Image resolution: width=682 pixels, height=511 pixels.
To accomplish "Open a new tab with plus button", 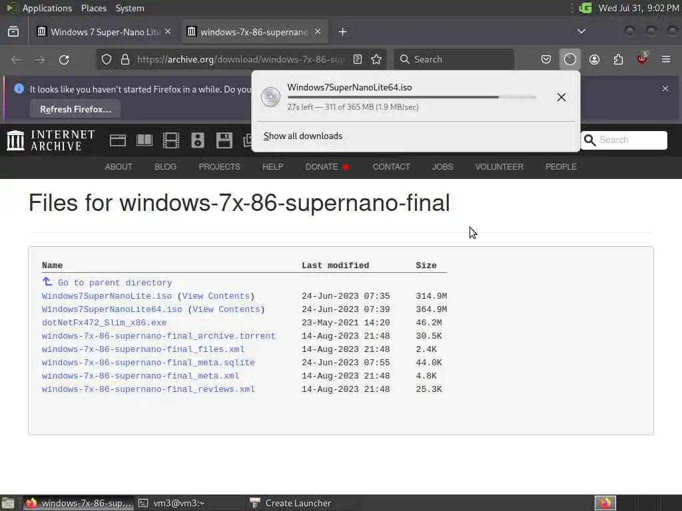I will pyautogui.click(x=343, y=32).
